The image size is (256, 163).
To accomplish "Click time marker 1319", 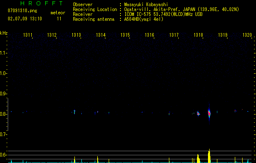I will pyautogui.click(x=223, y=35).
